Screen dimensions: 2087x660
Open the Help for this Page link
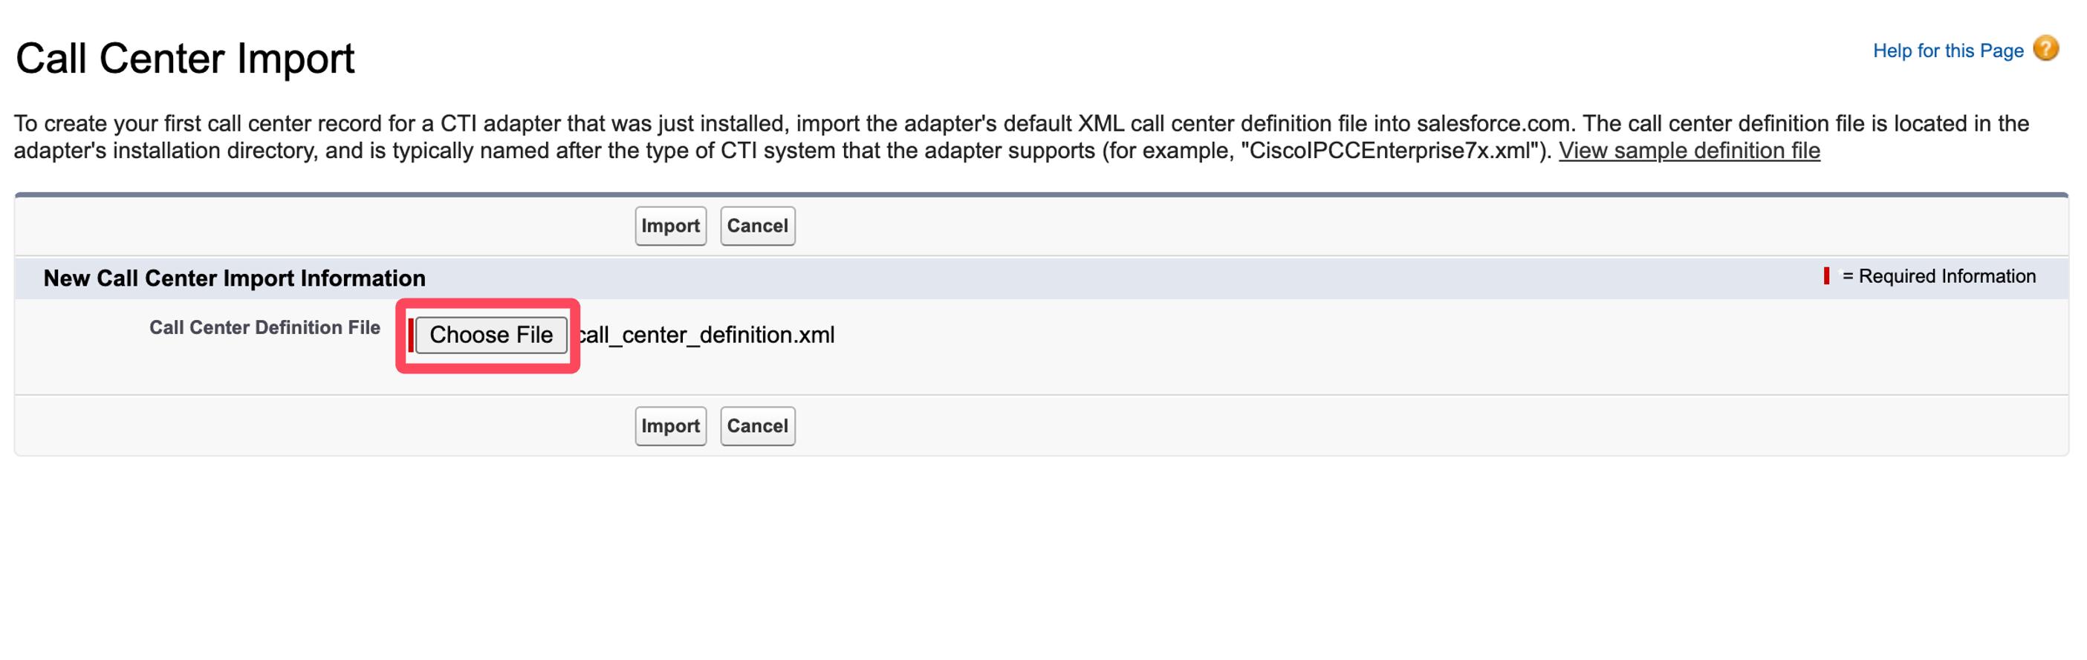point(1947,51)
